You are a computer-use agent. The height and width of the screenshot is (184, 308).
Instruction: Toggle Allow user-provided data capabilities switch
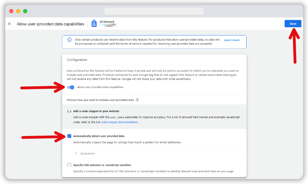[71, 87]
